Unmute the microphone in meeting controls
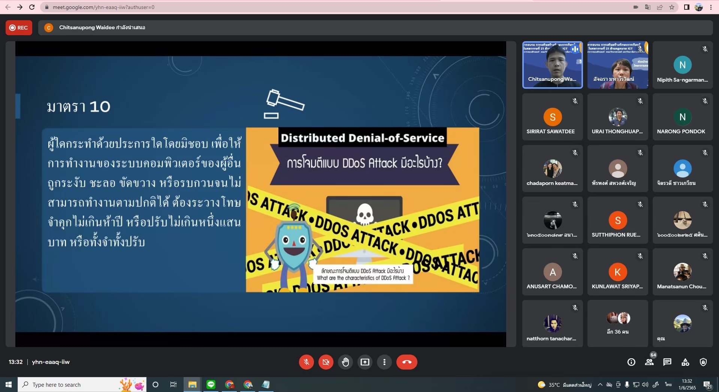The height and width of the screenshot is (392, 719). click(x=306, y=362)
